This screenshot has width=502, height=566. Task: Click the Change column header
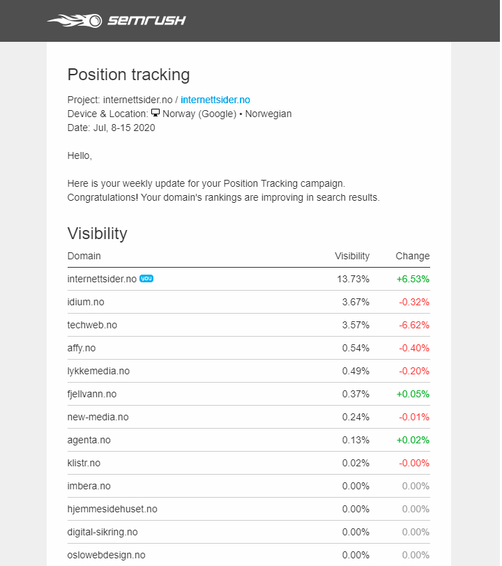point(413,256)
